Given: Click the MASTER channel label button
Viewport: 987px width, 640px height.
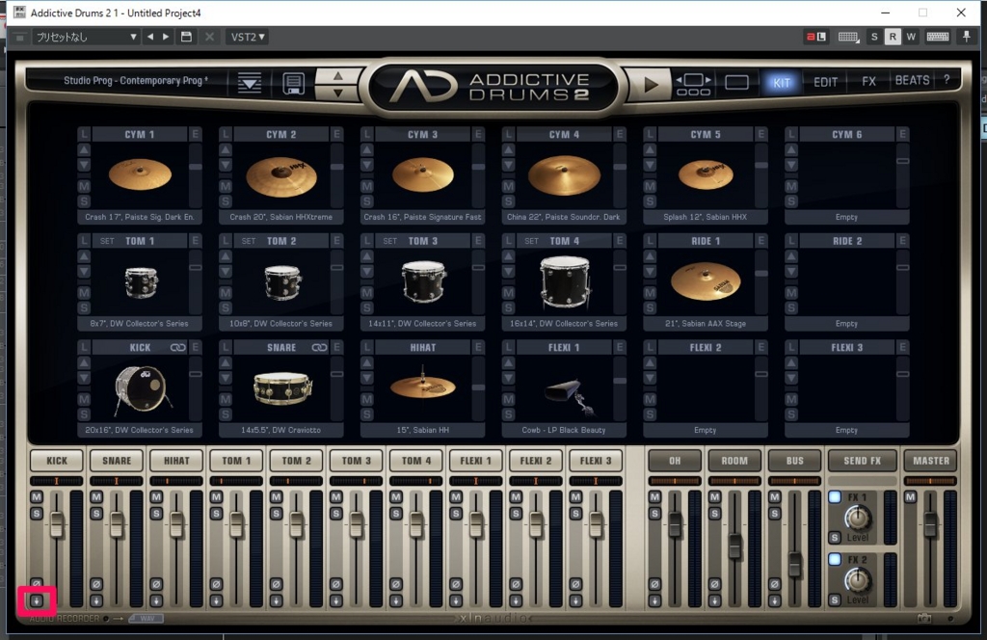Looking at the screenshot, I should pos(930,461).
